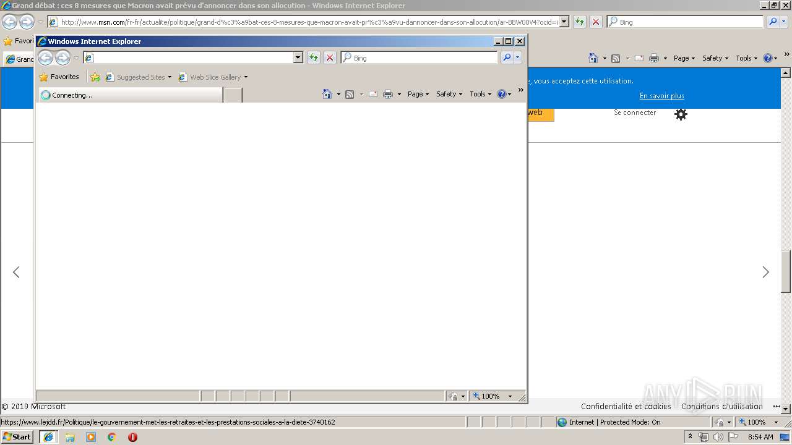
Task: Open Chrome taskbar icon
Action: click(x=112, y=437)
